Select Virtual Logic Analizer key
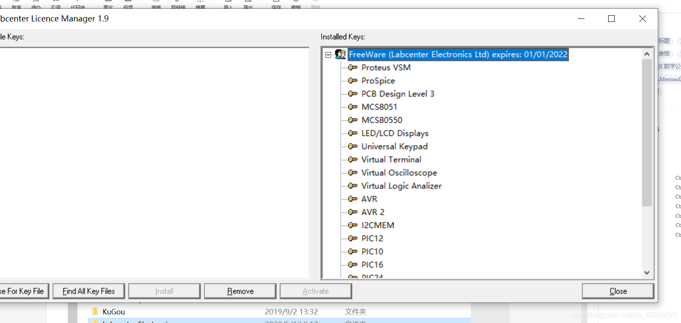 tap(401, 186)
